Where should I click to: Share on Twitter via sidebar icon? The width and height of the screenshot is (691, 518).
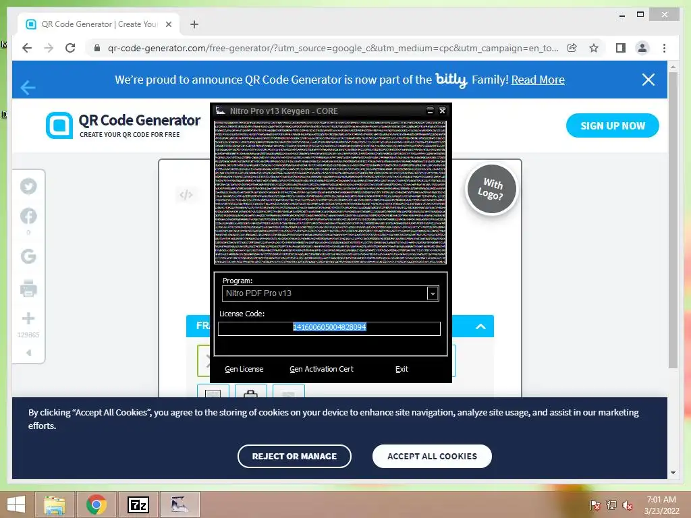pos(28,186)
